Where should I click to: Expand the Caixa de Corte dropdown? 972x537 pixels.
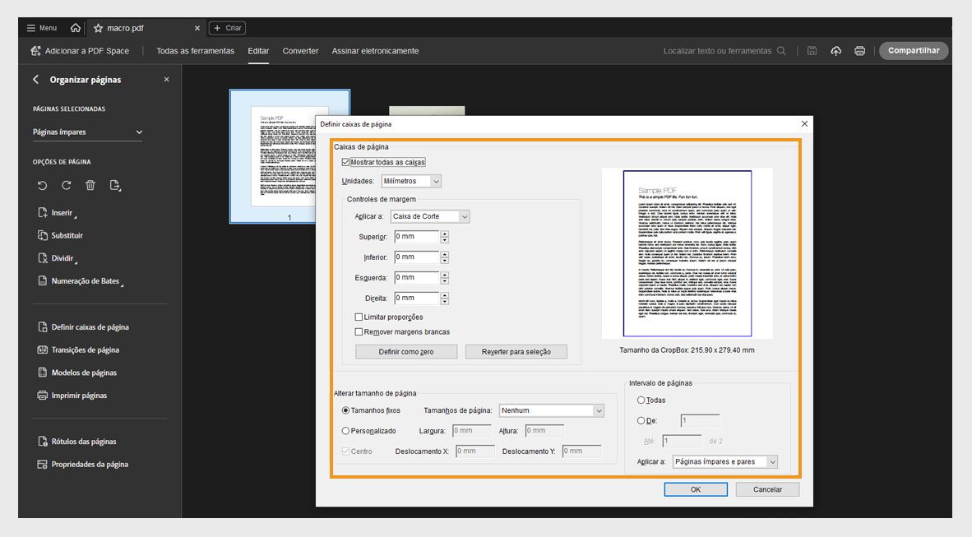pyautogui.click(x=430, y=217)
